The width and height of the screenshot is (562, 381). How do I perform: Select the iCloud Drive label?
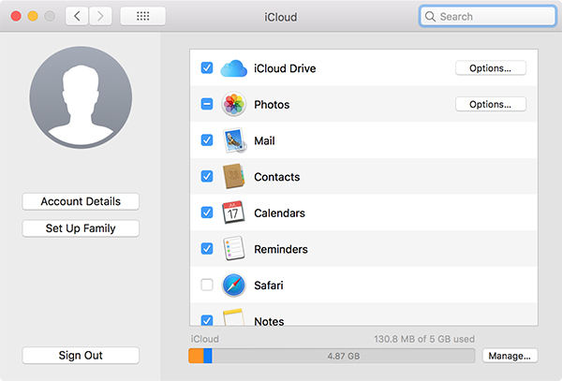285,68
